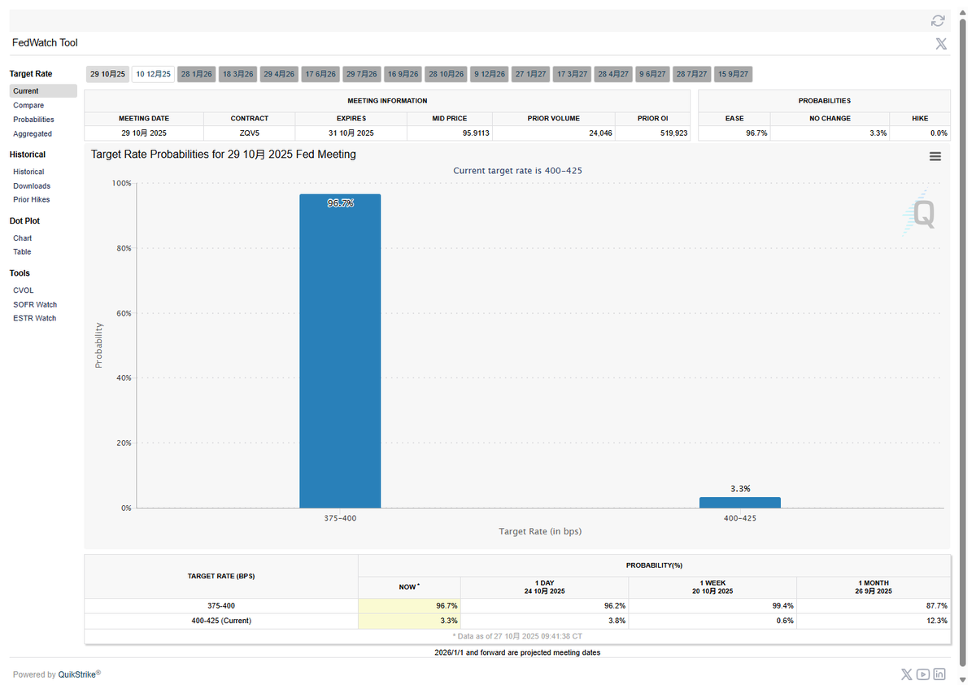Click the HIKE probability value 0.0%
The image size is (976, 689).
[939, 133]
